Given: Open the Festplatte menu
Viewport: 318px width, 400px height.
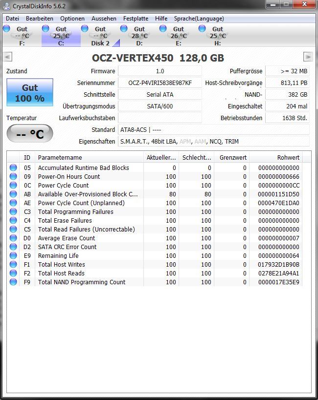Looking at the screenshot, I should click(136, 19).
